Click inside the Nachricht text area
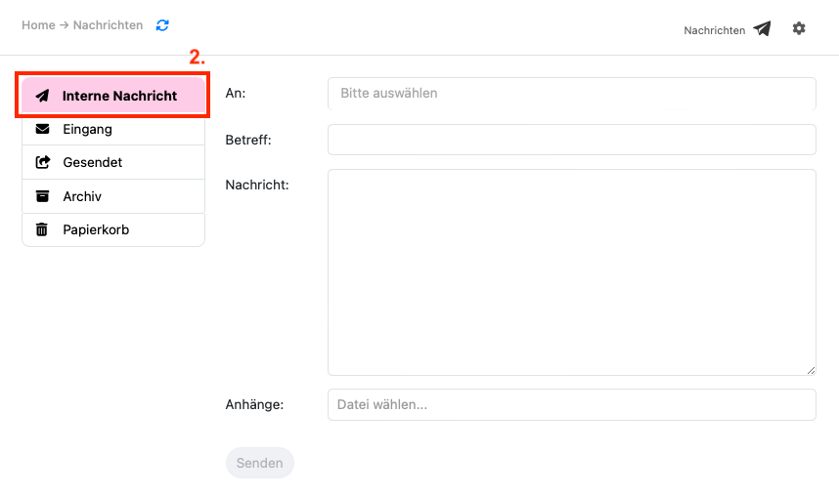Image resolution: width=839 pixels, height=495 pixels. click(571, 271)
